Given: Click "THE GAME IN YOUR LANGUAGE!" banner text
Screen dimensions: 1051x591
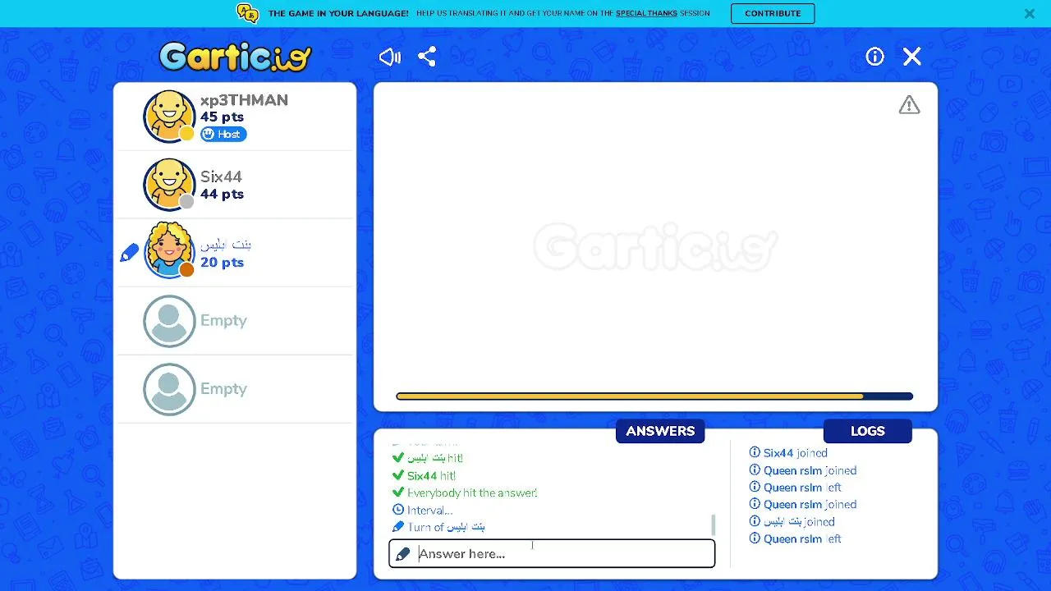Looking at the screenshot, I should [338, 13].
